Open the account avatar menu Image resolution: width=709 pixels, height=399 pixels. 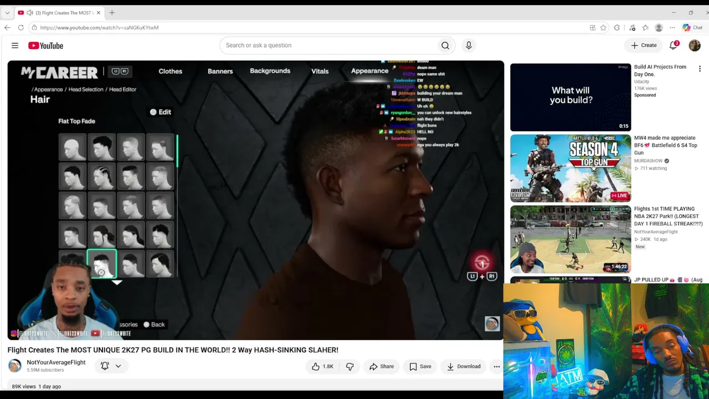click(x=695, y=45)
